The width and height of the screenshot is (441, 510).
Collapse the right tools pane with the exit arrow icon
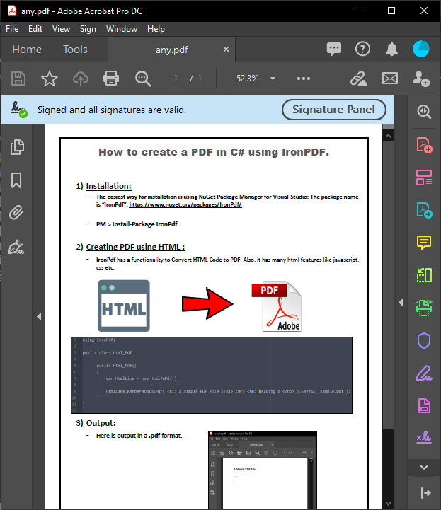click(425, 493)
